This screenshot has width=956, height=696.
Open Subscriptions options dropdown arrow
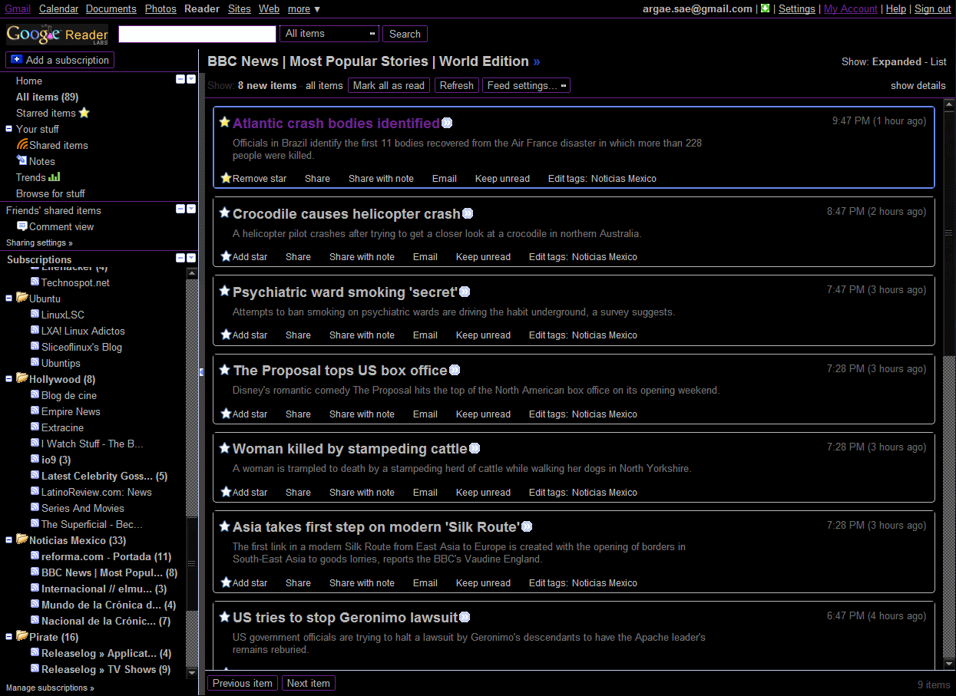(191, 259)
